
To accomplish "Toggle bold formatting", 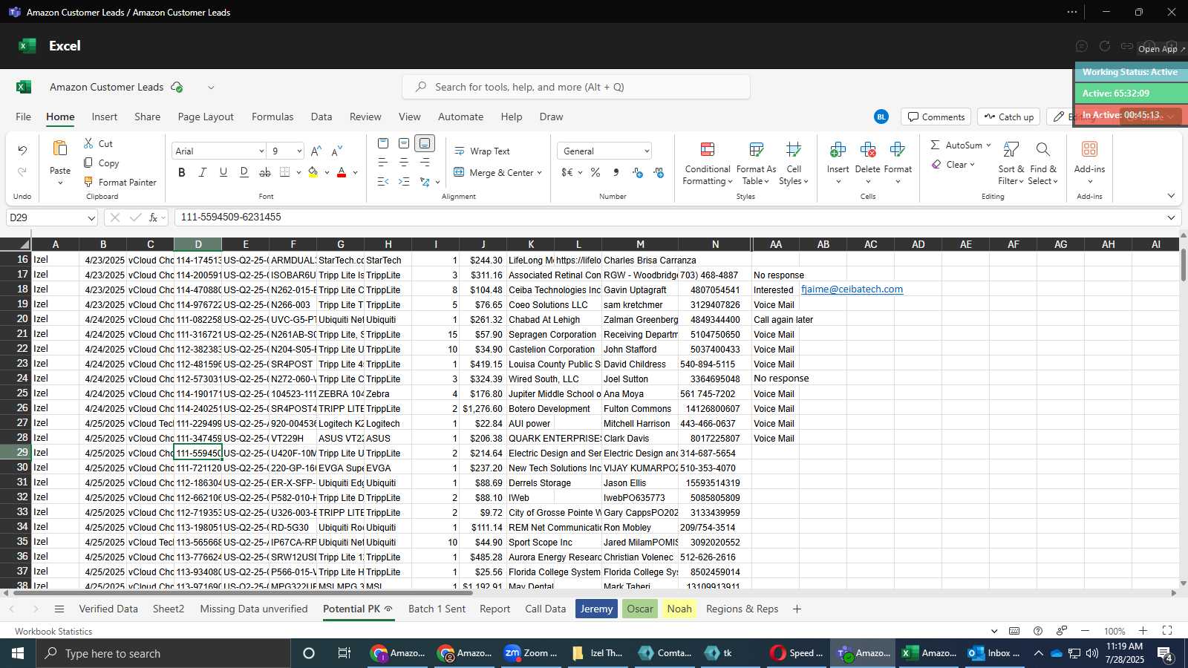I will (x=182, y=172).
